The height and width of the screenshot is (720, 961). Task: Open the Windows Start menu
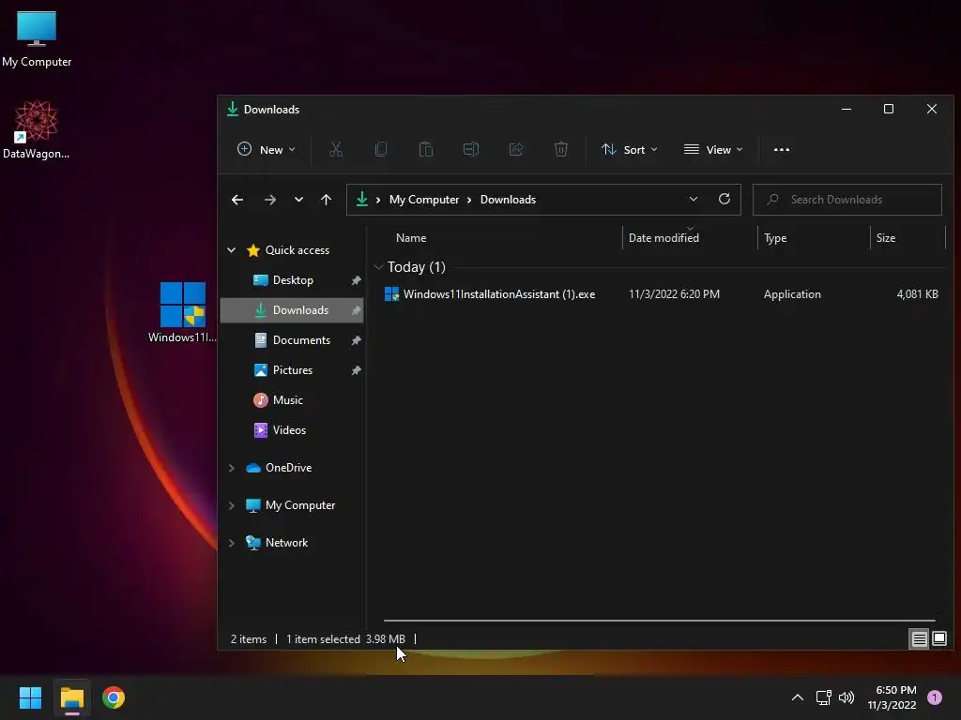point(30,697)
